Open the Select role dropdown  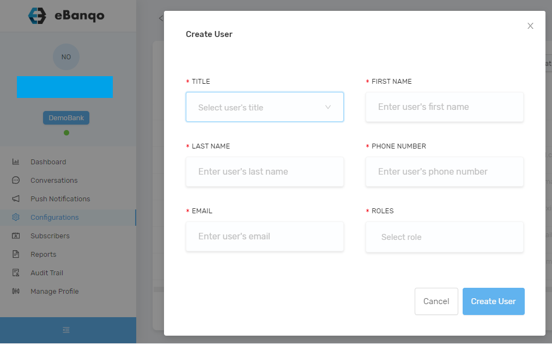444,237
